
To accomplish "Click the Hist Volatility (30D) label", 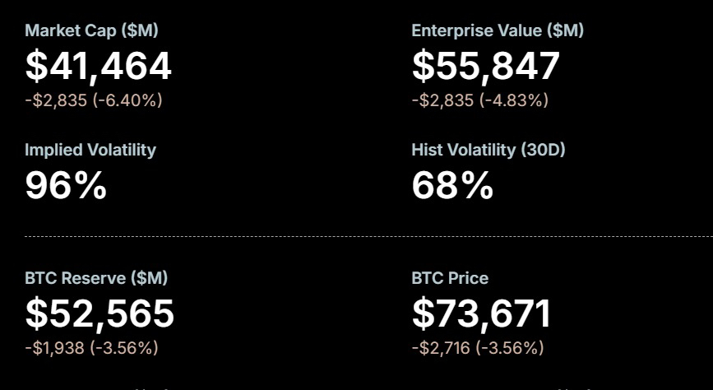I will coord(488,150).
